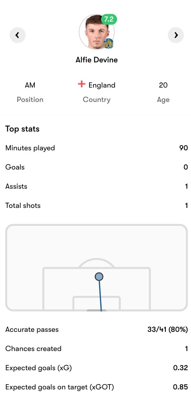Click Expected goals (xG) label

tap(38, 368)
